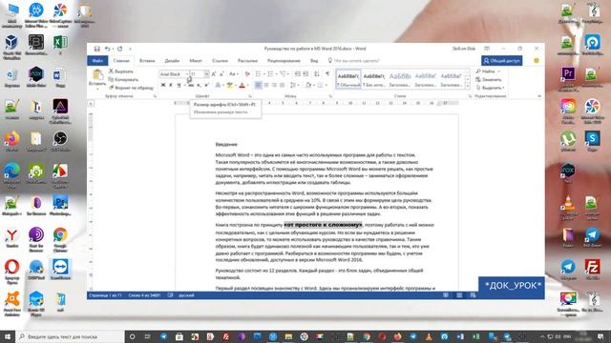The height and width of the screenshot is (343, 611).
Task: Justify the paragraph text
Action: pos(283,85)
